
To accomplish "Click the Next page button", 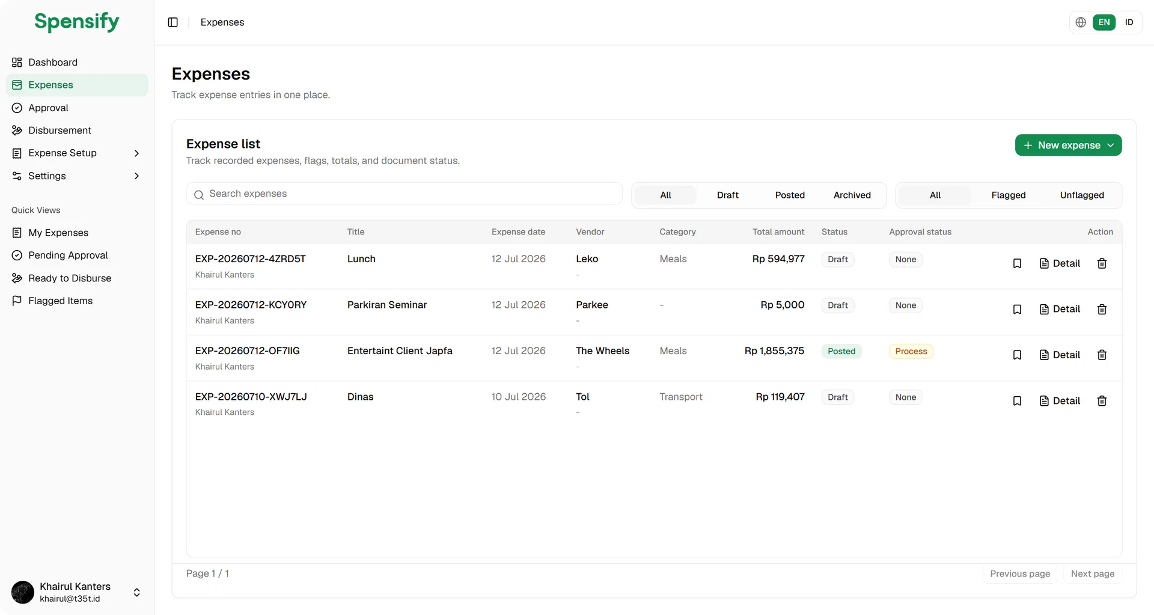I will tap(1092, 574).
